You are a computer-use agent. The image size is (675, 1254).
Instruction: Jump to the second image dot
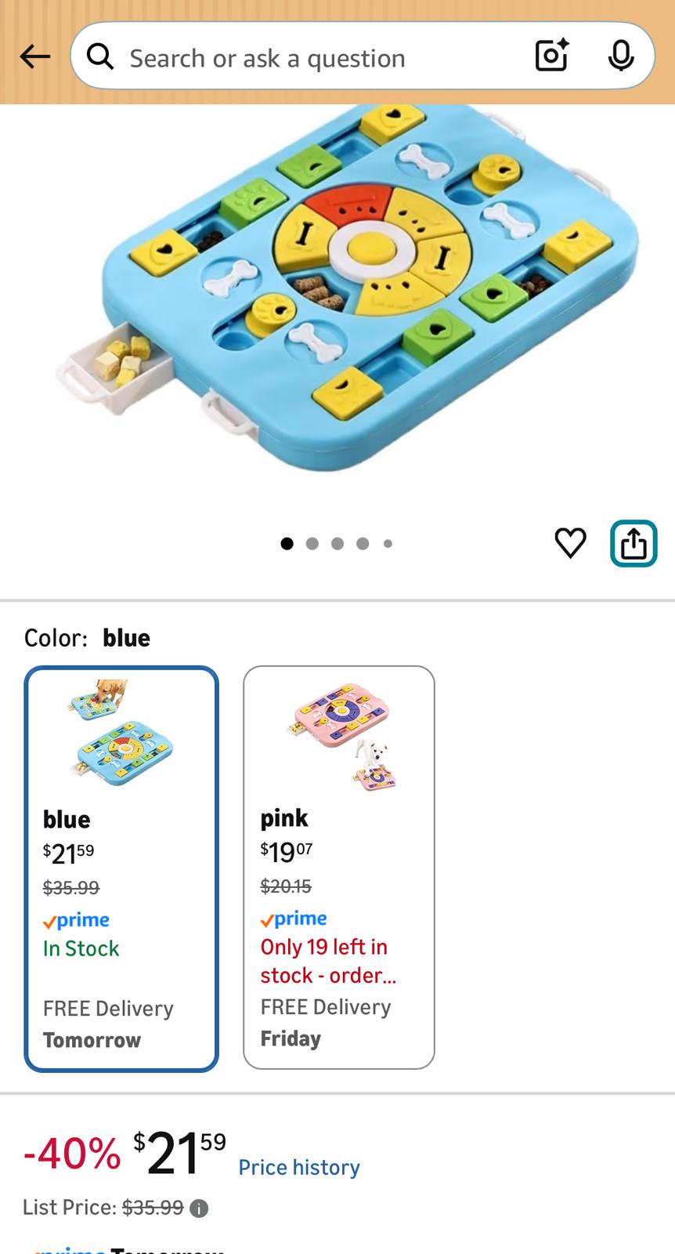(312, 543)
